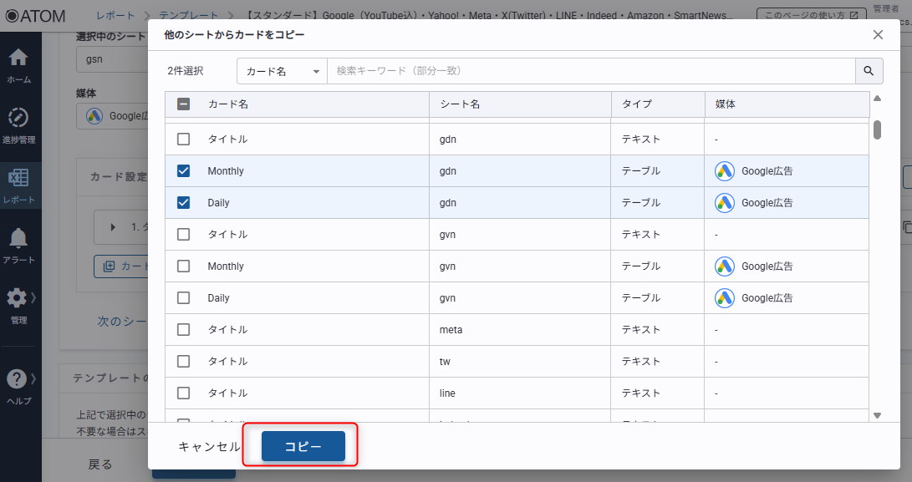The width and height of the screenshot is (912, 482).
Task: Click the search magnifier icon
Action: pyautogui.click(x=869, y=71)
